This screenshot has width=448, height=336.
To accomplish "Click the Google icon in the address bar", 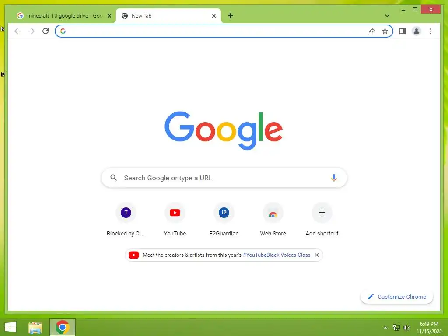I will point(63,31).
